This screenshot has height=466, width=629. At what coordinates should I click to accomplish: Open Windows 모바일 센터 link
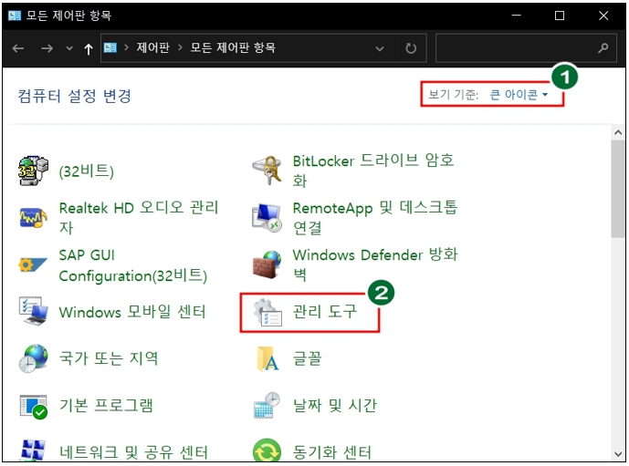coord(132,312)
